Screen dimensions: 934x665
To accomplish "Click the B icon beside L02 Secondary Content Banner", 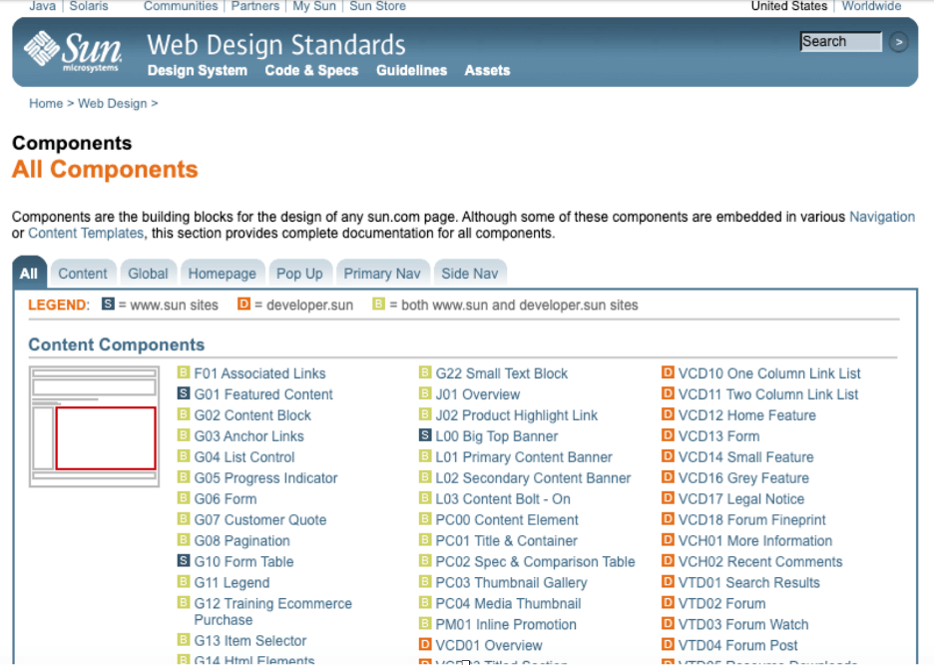I will (425, 476).
